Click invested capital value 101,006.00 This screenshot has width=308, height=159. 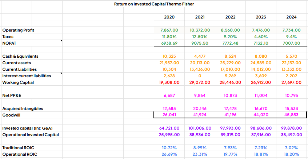coord(200,128)
